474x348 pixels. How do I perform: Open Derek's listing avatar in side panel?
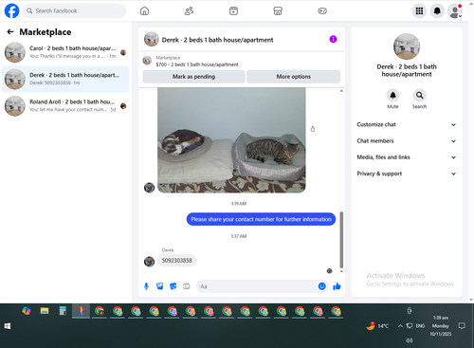[407, 46]
